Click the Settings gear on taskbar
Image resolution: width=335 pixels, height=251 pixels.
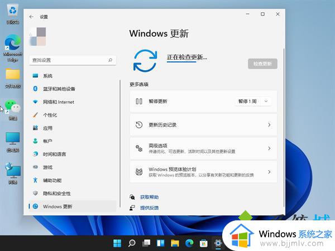[x=218, y=243]
